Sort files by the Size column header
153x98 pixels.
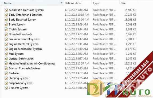[x=123, y=3]
